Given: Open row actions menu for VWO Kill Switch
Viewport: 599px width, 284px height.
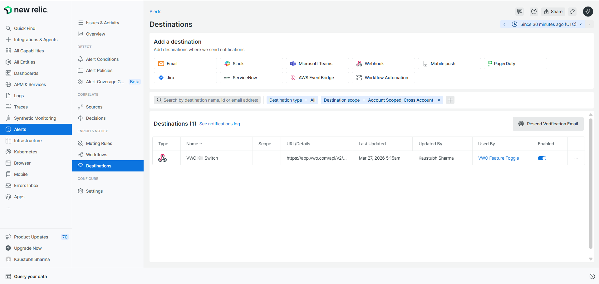Looking at the screenshot, I should 576,158.
